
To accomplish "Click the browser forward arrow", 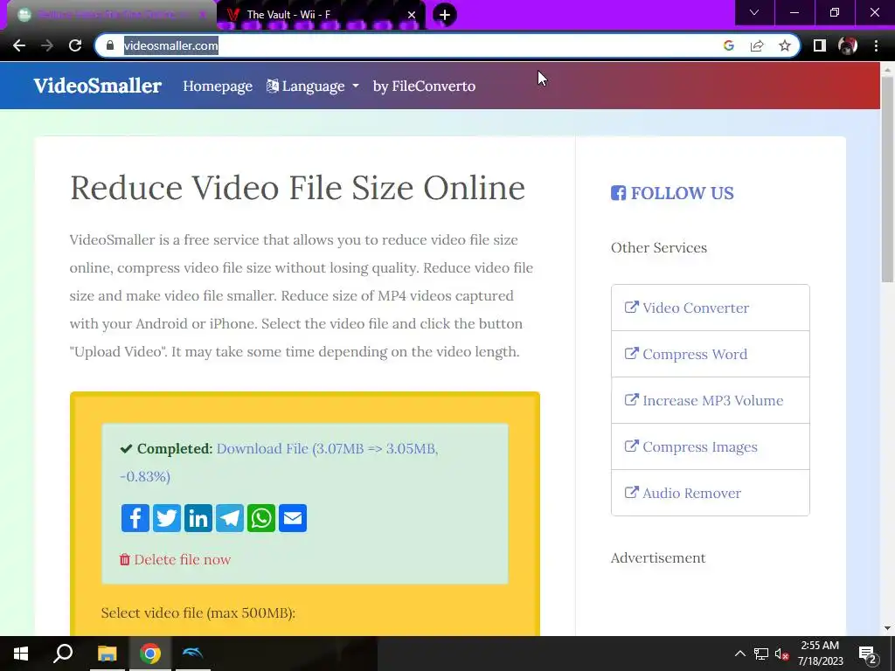I will point(47,45).
